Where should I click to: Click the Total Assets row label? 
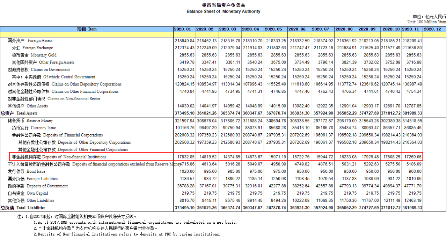19,113
